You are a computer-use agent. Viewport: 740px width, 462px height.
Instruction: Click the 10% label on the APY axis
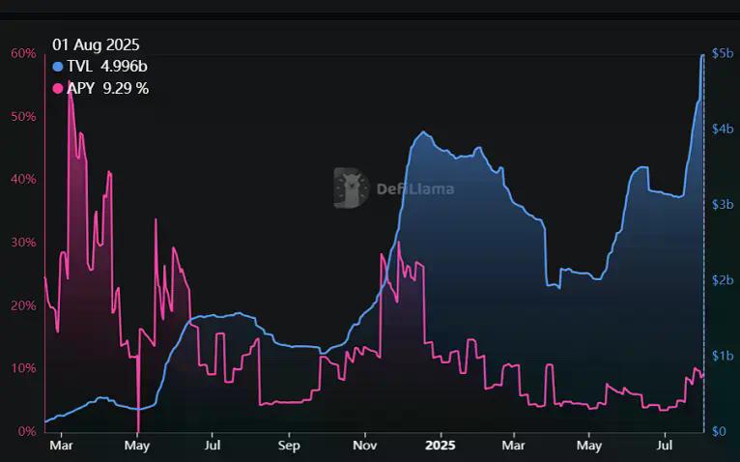coord(23,368)
